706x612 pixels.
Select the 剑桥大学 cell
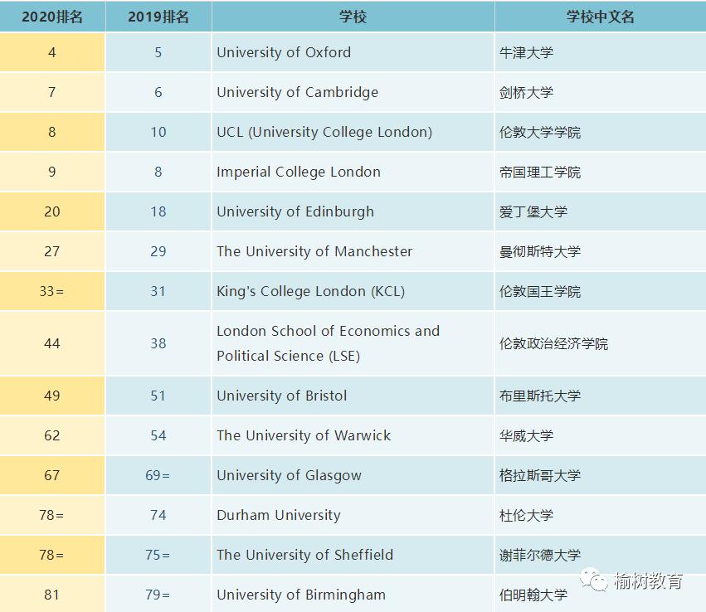[x=600, y=92]
